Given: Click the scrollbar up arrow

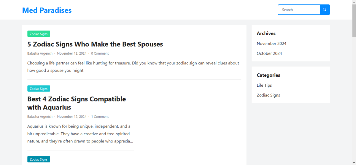Looking at the screenshot, I should (x=354, y=2).
